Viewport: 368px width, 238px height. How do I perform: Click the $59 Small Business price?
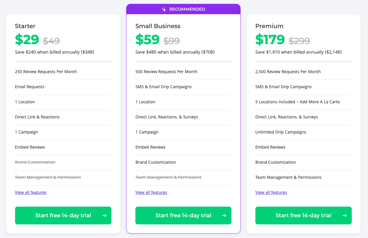147,40
